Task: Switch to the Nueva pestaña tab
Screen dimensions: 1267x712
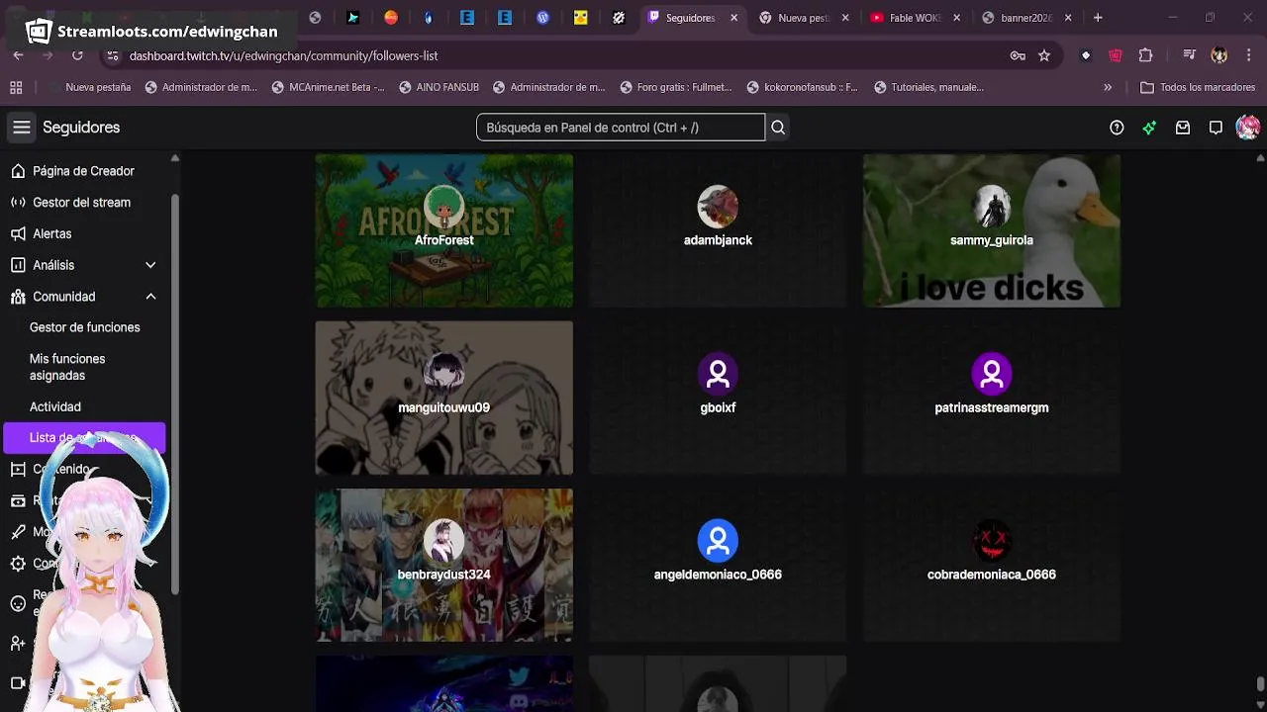Action: 804,18
